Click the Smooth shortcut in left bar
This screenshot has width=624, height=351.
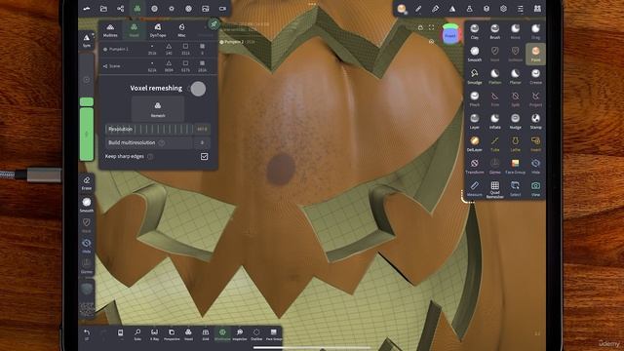(x=87, y=205)
